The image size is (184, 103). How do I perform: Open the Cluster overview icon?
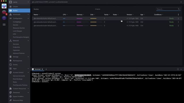(10, 7)
